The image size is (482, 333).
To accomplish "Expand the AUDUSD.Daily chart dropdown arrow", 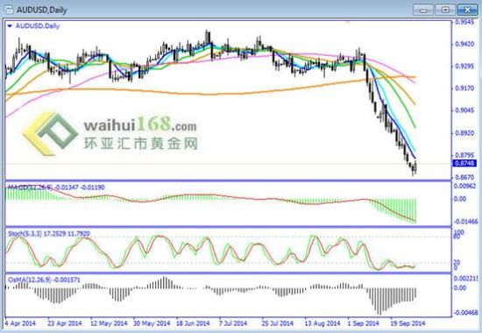I will click(x=10, y=26).
